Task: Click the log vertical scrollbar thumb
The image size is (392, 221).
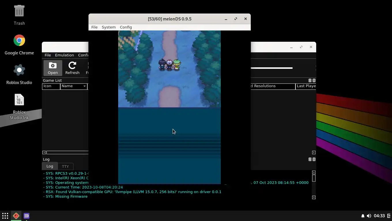Action: click(314, 178)
